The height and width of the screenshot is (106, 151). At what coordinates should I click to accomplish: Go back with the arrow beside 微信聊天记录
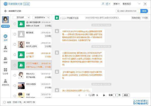coord(6,11)
